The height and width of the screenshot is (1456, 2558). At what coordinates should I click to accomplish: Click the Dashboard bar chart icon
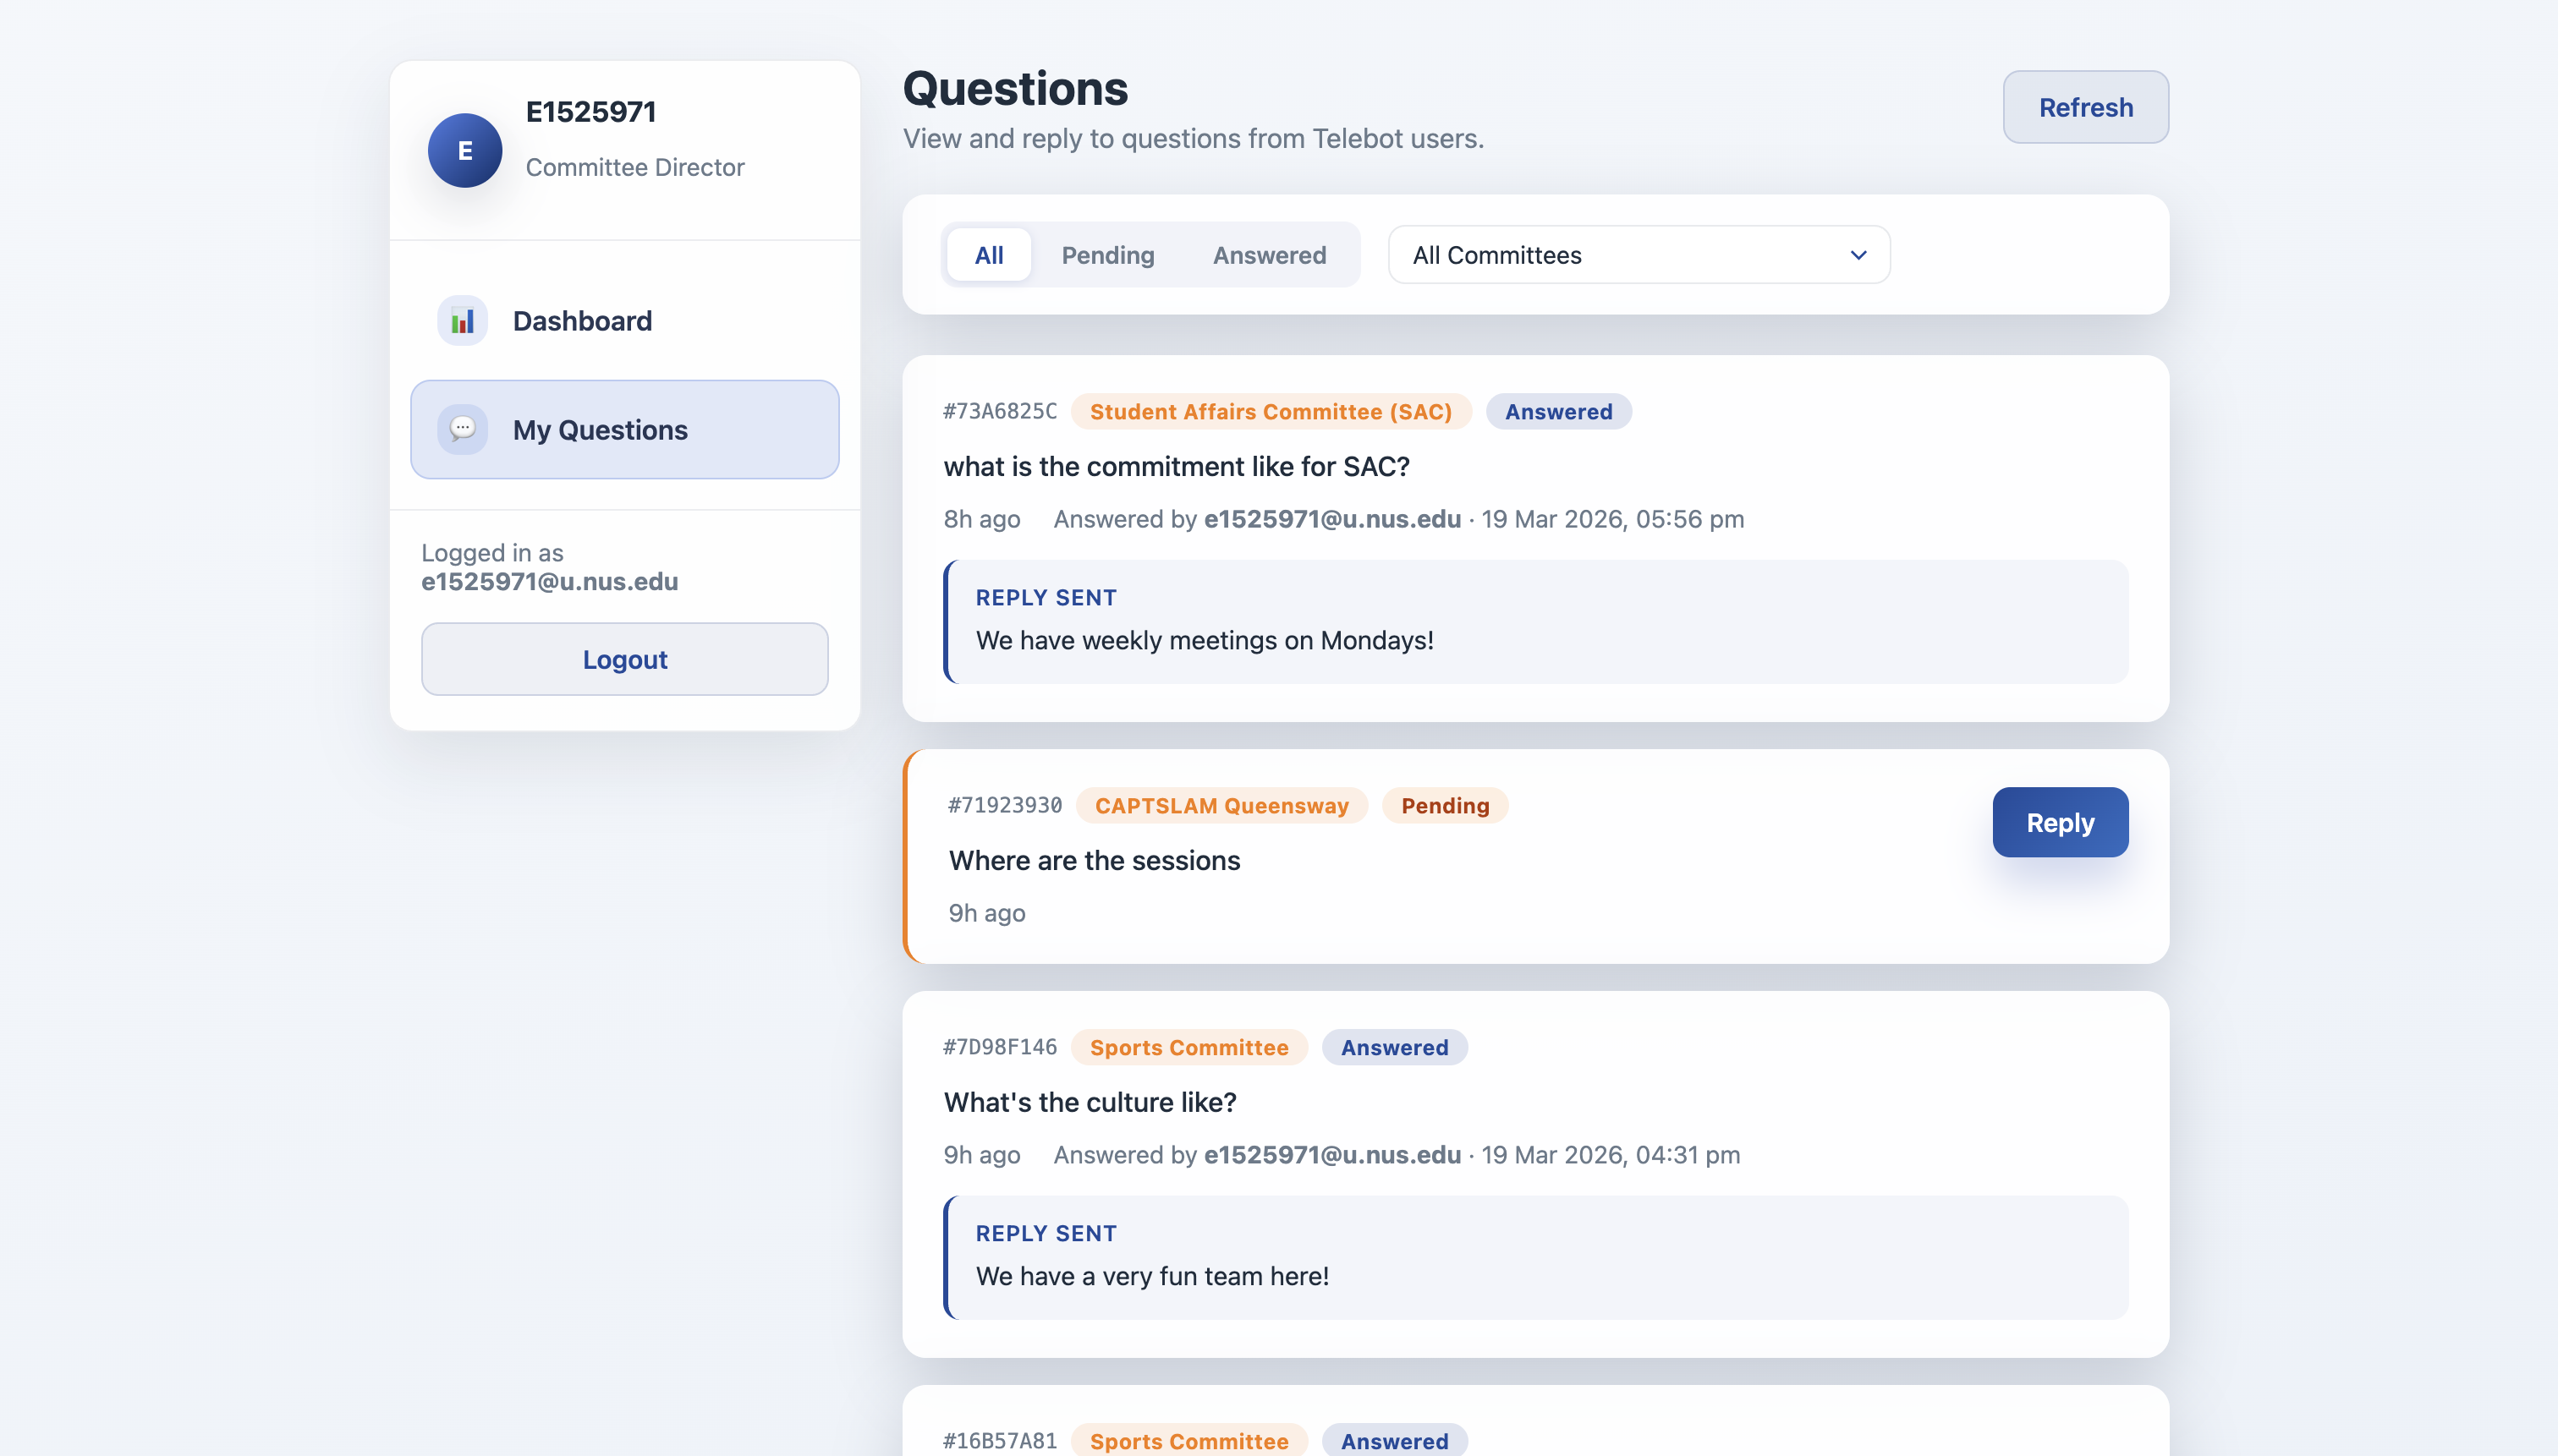click(462, 321)
